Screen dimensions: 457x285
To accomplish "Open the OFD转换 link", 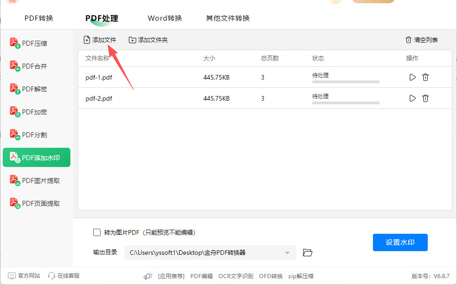I will point(271,276).
